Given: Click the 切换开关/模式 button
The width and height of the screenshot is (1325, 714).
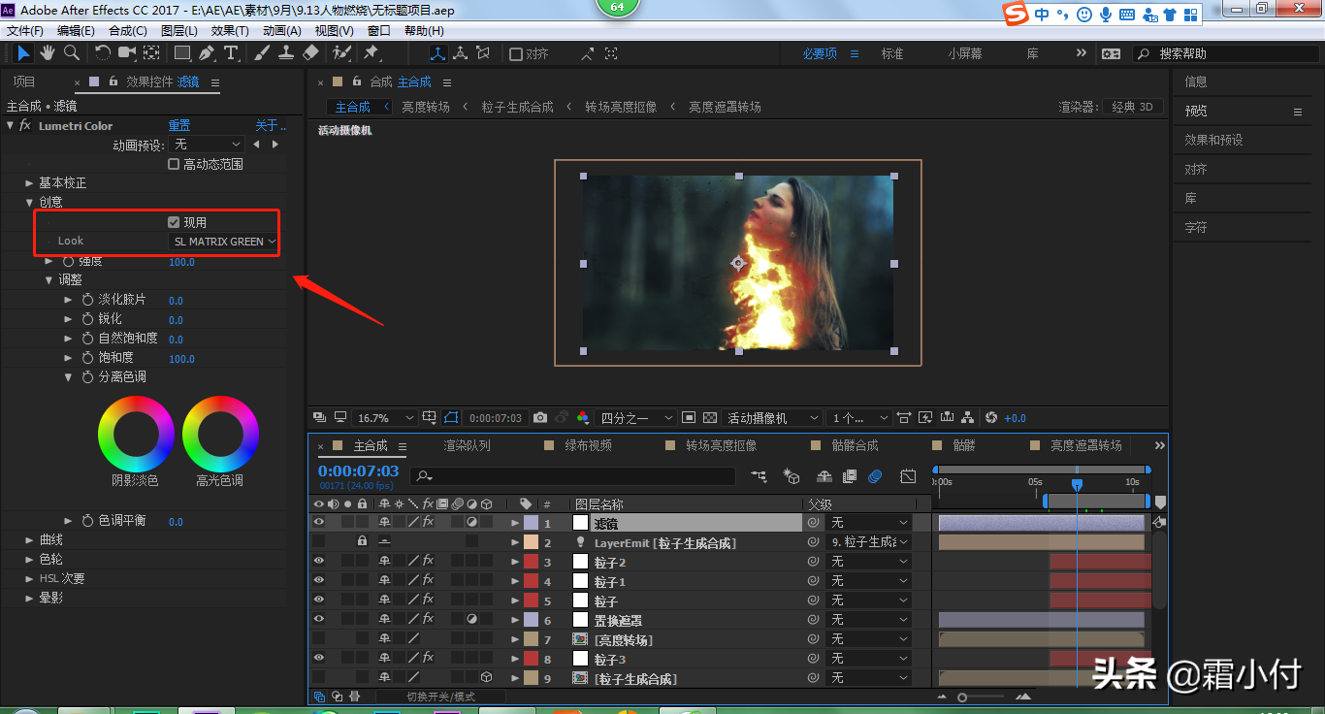Looking at the screenshot, I should coord(440,697).
